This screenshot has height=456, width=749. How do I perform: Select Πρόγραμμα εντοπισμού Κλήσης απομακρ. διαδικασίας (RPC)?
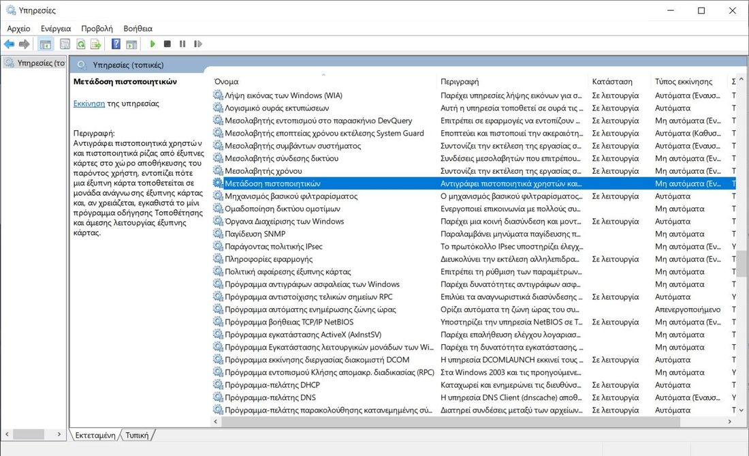[330, 372]
